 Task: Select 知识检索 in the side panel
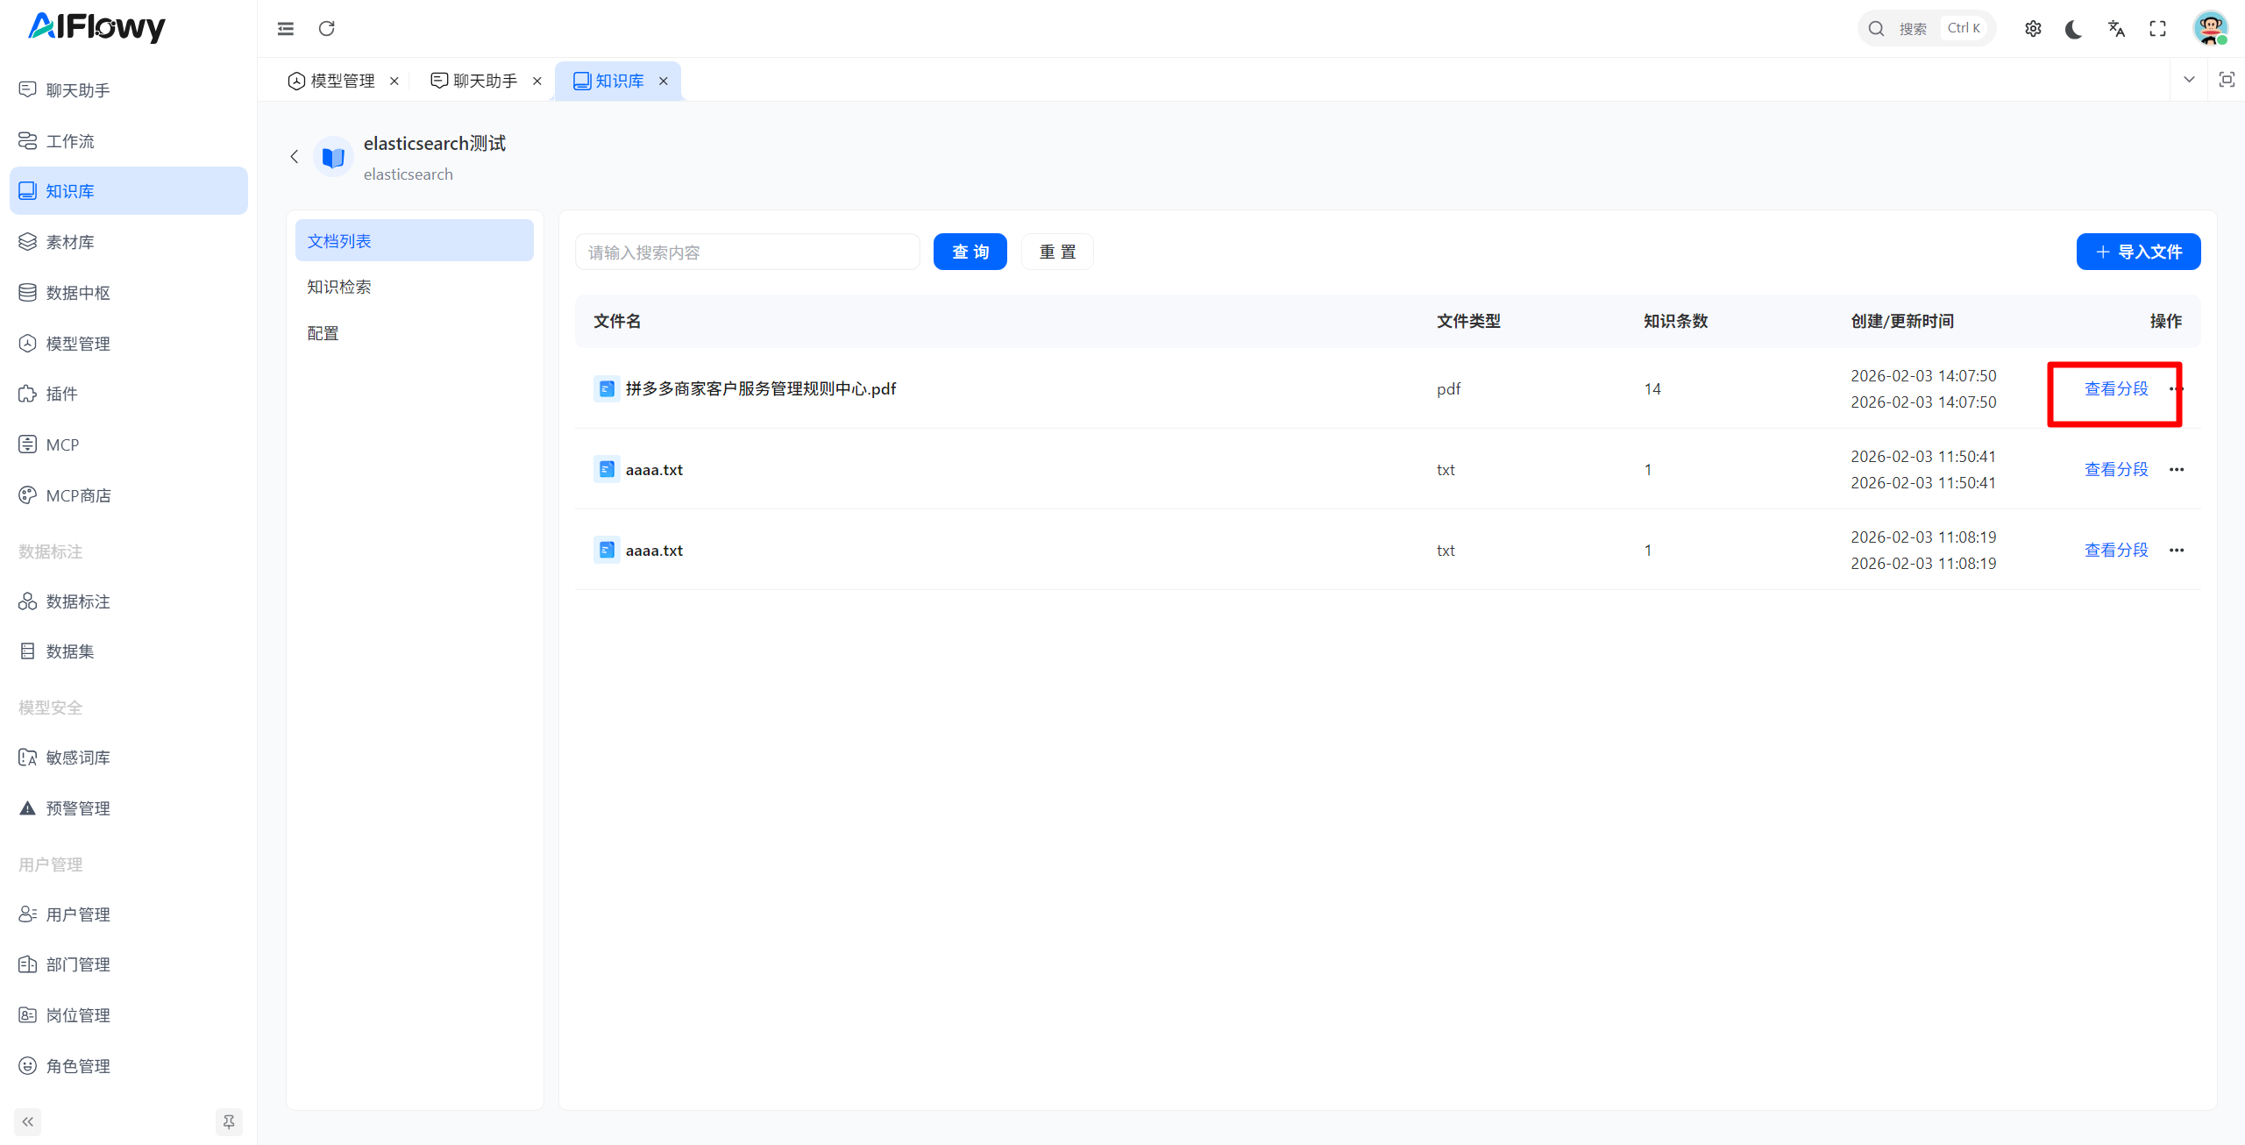click(x=339, y=287)
